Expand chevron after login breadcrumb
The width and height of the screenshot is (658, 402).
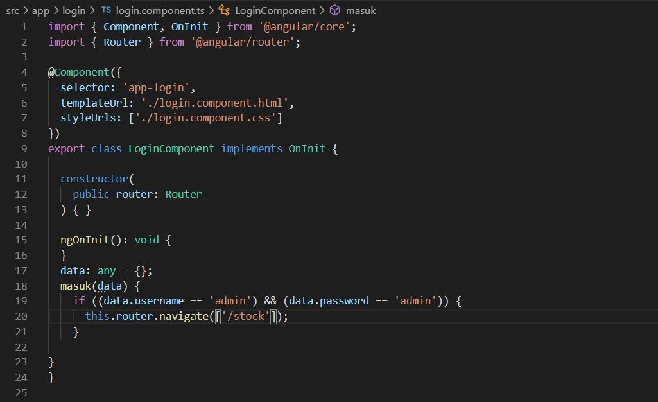click(x=92, y=10)
